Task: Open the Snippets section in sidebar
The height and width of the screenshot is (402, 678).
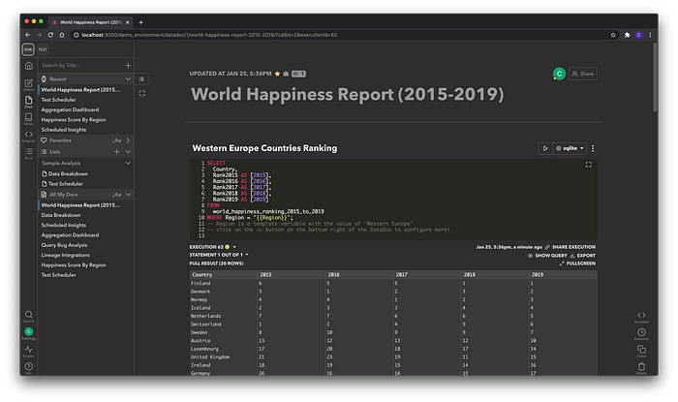Action: tap(28, 137)
